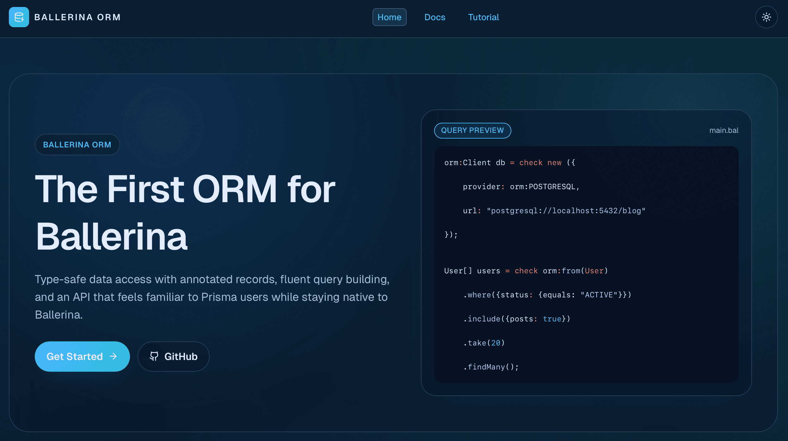
Task: Click the .findMany() code line
Action: coord(491,367)
